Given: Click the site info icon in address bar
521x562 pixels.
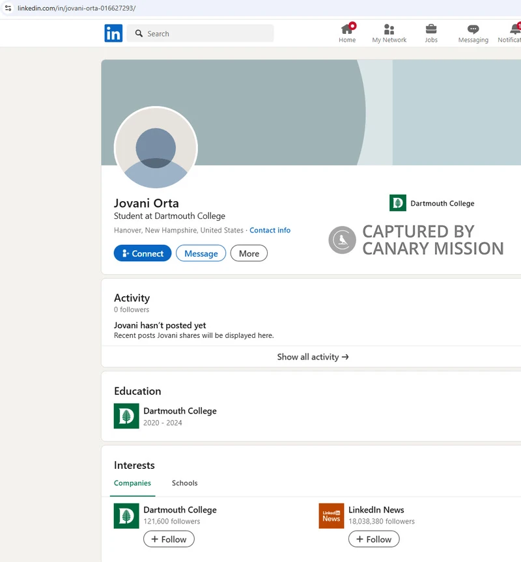Looking at the screenshot, I should (8, 8).
